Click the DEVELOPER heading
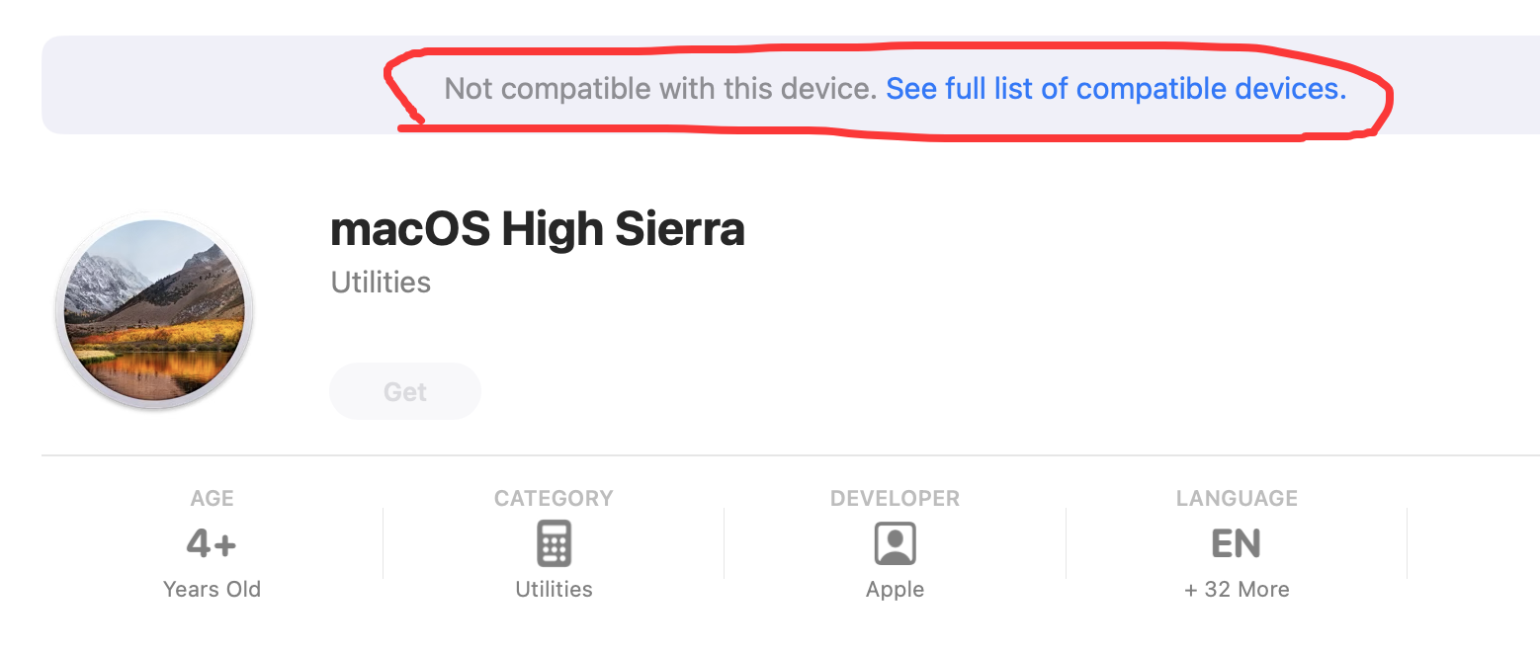Image resolution: width=1540 pixels, height=654 pixels. [895, 499]
